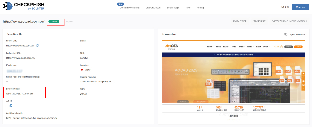Open the APIs page
This screenshot has width=312, height=127.
[188, 8]
